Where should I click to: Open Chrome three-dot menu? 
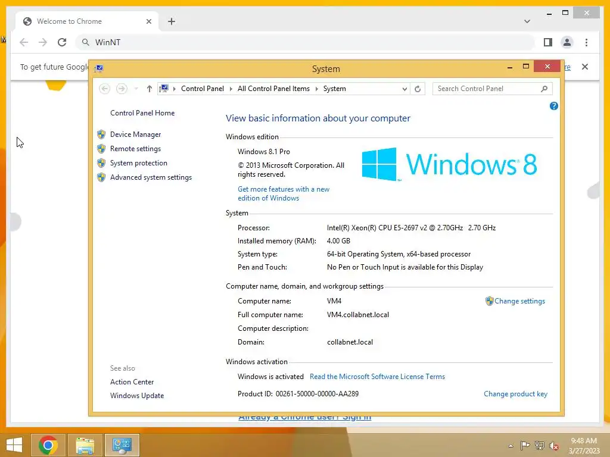586,42
